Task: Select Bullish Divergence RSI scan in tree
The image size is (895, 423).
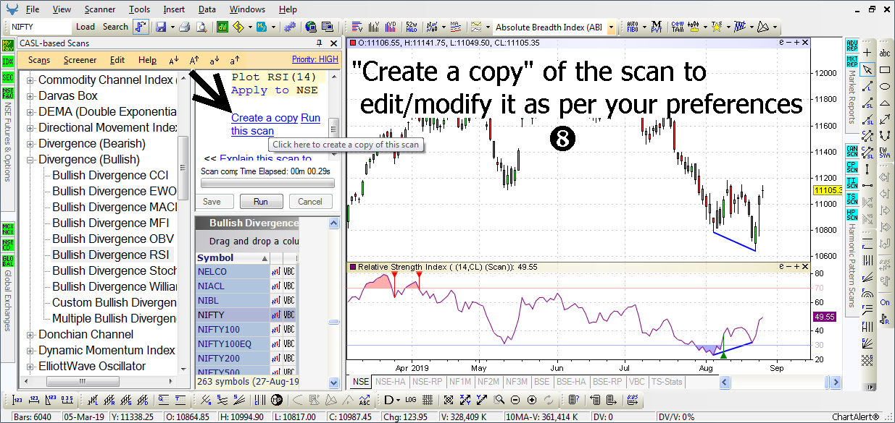Action: pos(110,255)
